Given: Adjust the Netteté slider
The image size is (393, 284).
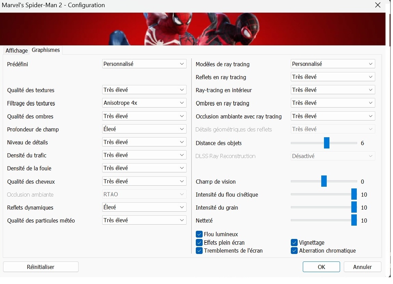Looking at the screenshot, I should tap(354, 221).
